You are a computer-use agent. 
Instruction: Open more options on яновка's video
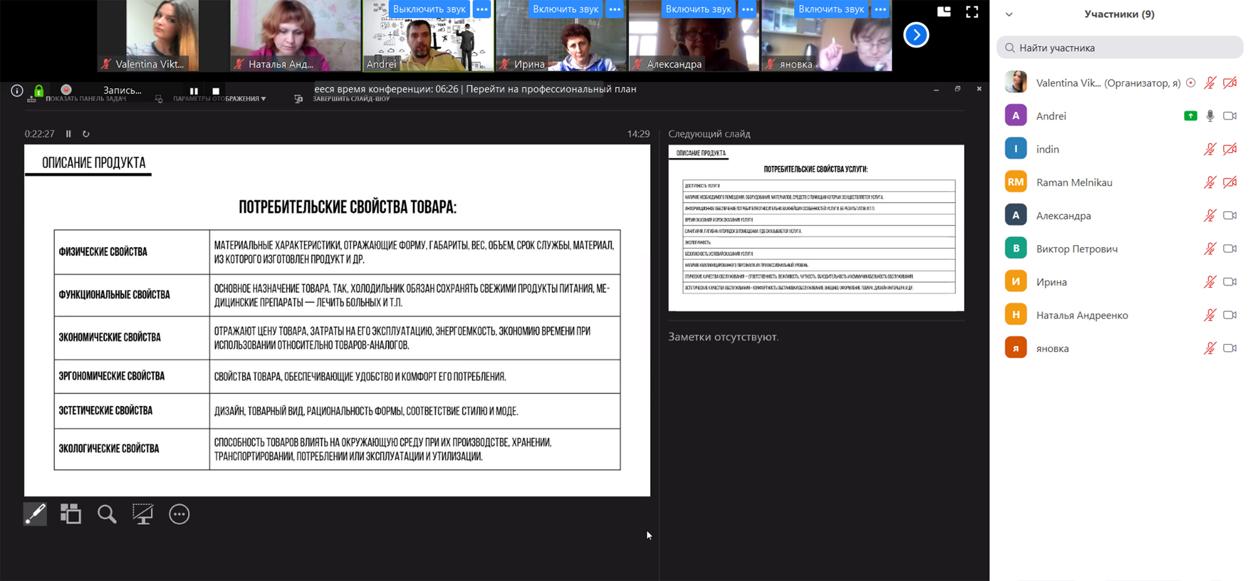[x=881, y=9]
